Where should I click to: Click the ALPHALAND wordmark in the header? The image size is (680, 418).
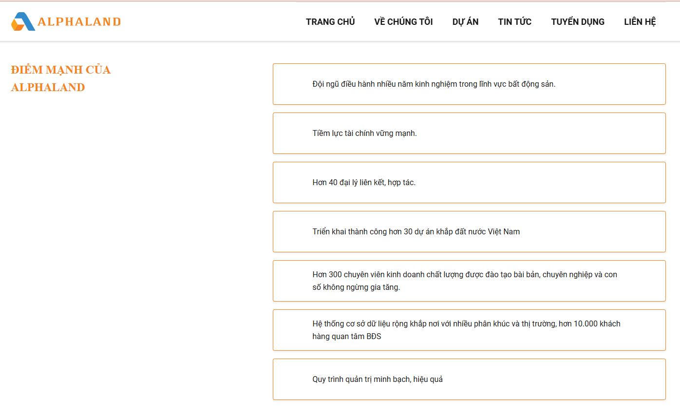pyautogui.click(x=79, y=21)
